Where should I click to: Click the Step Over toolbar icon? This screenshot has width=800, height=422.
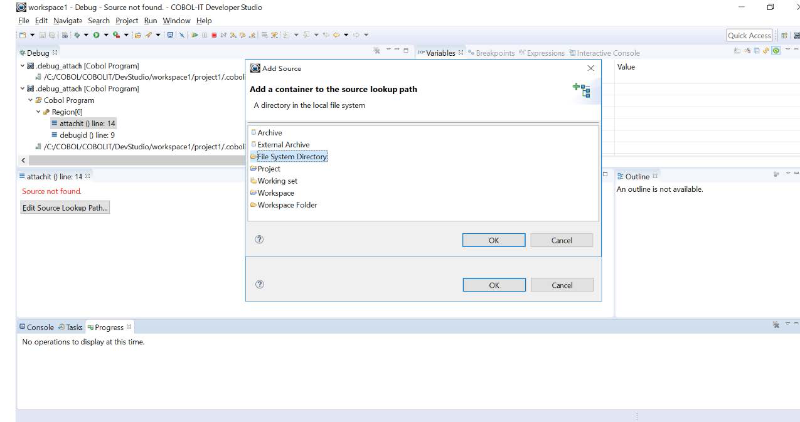coord(242,34)
